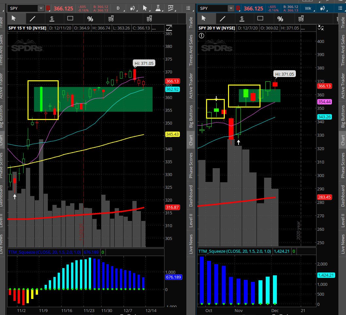Open the Wk timeframe dropdown in right chart

(x=308, y=8)
